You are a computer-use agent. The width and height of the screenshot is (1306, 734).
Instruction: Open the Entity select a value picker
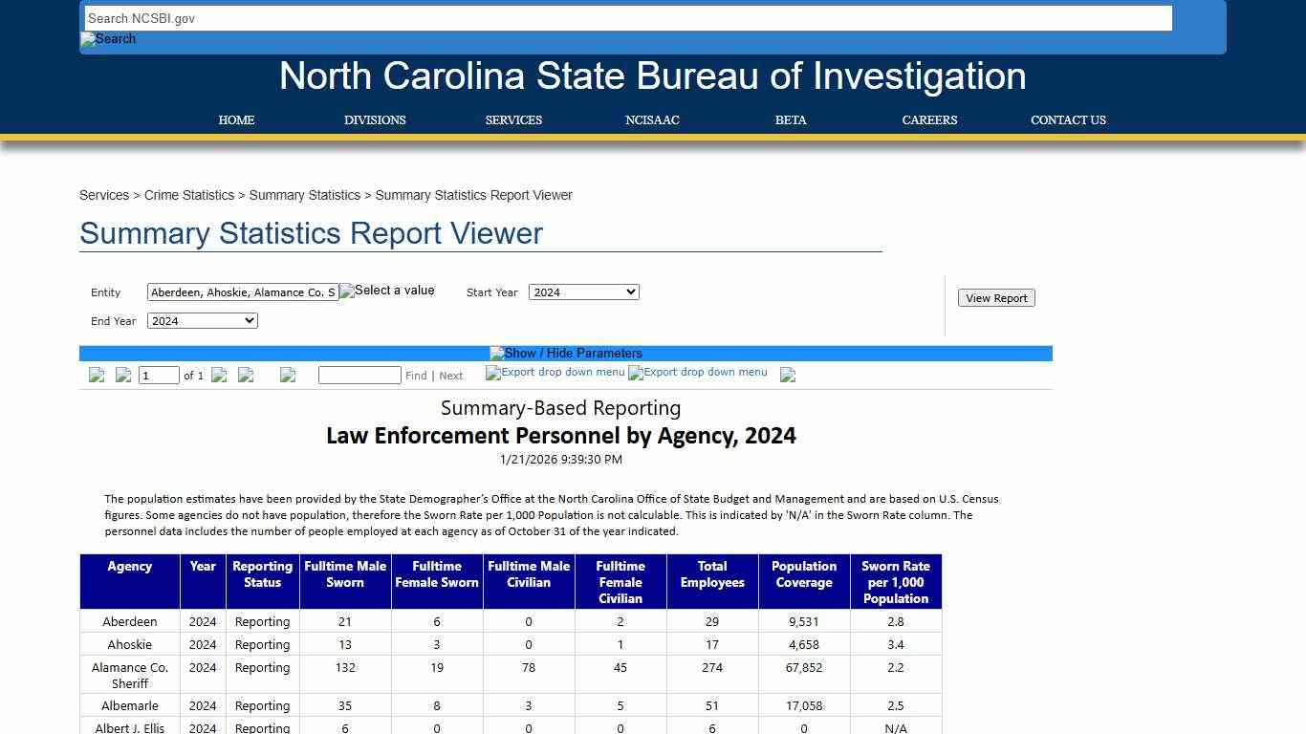click(387, 291)
